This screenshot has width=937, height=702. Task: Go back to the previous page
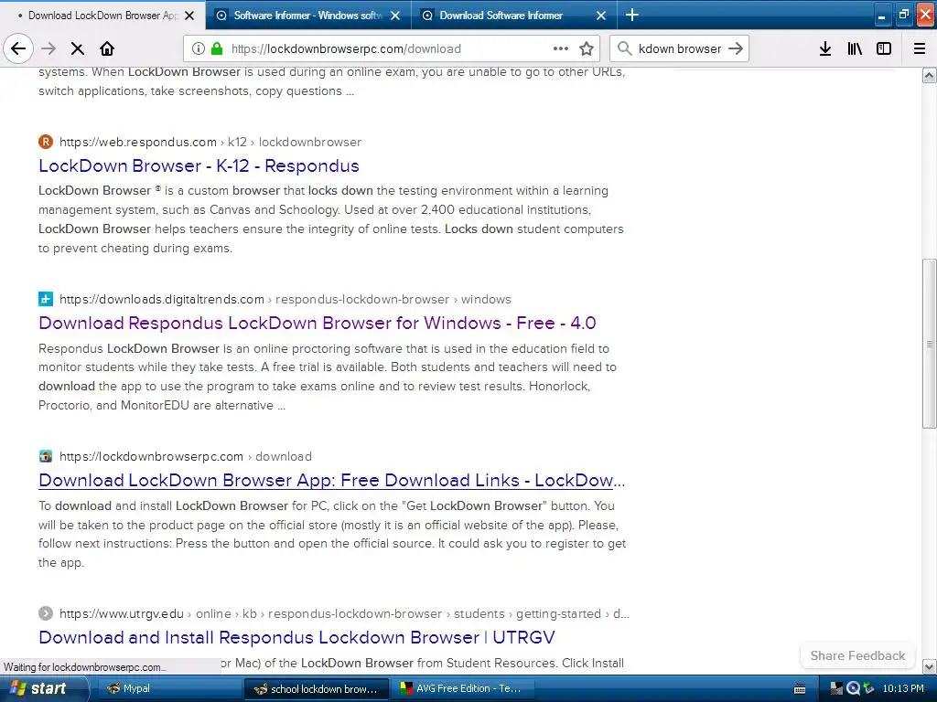18,49
